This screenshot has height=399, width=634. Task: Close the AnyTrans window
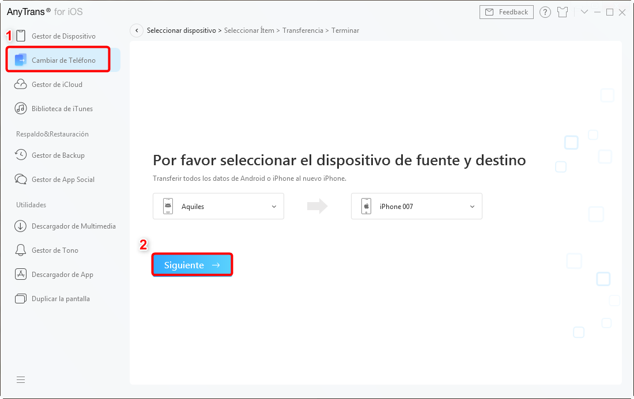click(622, 12)
